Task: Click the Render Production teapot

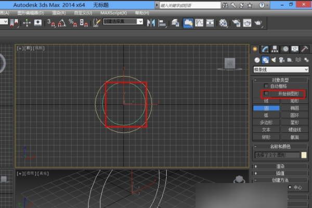Action: coord(258,23)
